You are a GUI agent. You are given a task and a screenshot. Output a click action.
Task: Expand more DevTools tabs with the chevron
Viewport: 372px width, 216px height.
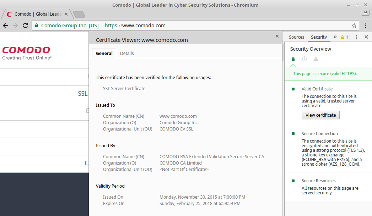coord(335,37)
